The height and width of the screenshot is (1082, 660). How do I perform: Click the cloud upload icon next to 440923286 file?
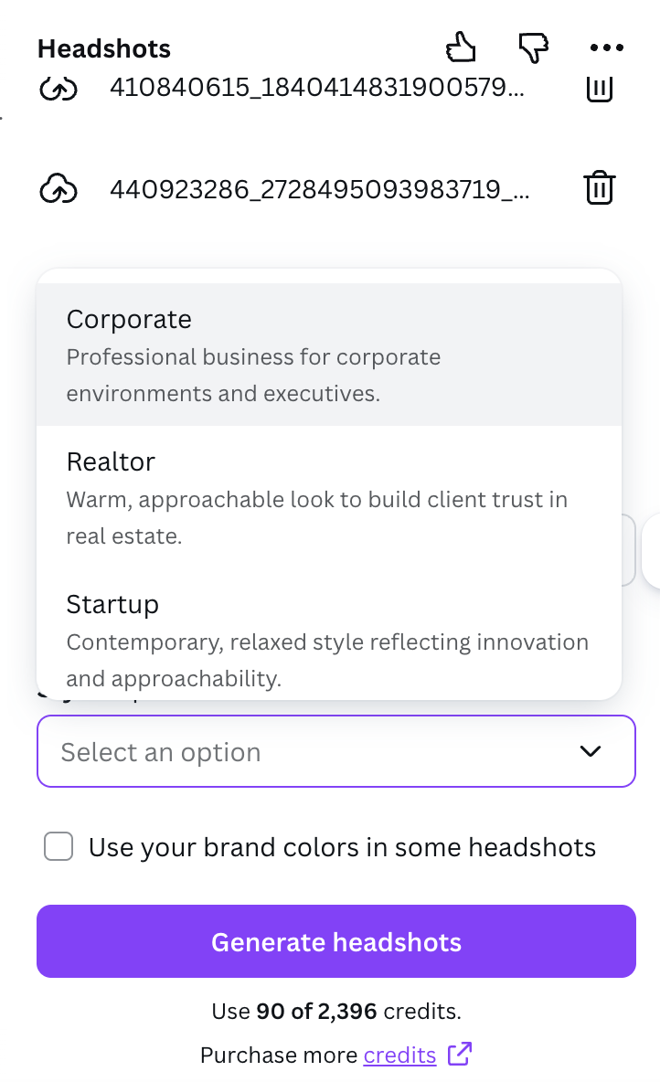pos(59,188)
